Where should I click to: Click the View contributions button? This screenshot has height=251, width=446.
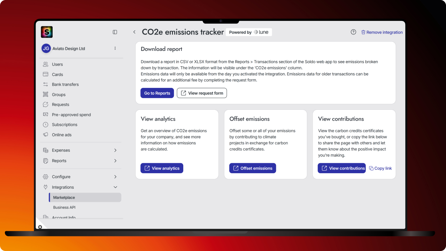click(x=342, y=168)
